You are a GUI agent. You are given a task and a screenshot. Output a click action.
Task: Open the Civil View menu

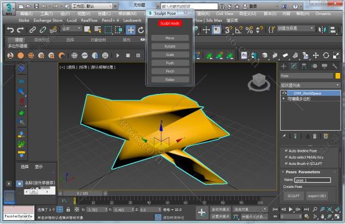[224, 14]
